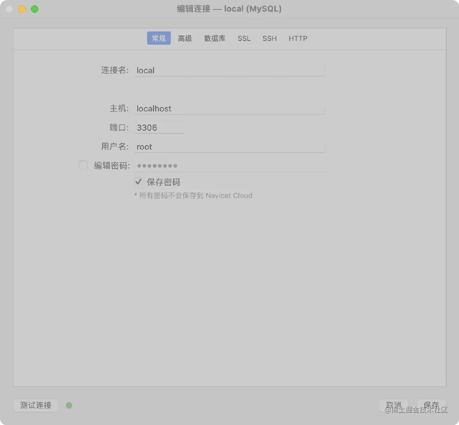Click the 测试连接 button
The height and width of the screenshot is (425, 459).
tap(36, 405)
